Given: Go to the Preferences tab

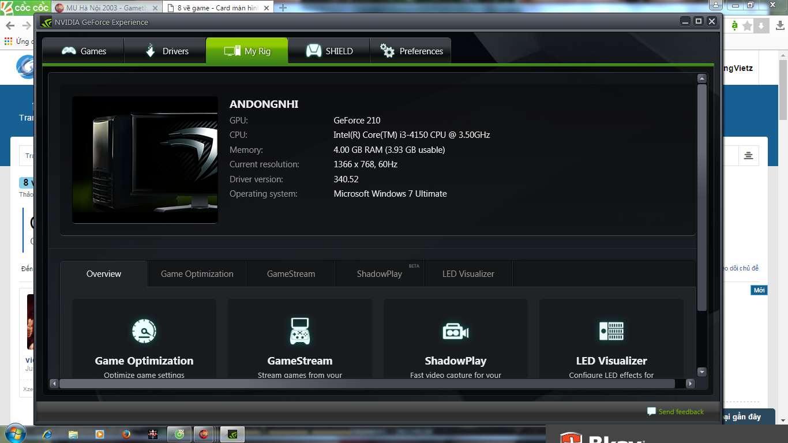Looking at the screenshot, I should [410, 51].
